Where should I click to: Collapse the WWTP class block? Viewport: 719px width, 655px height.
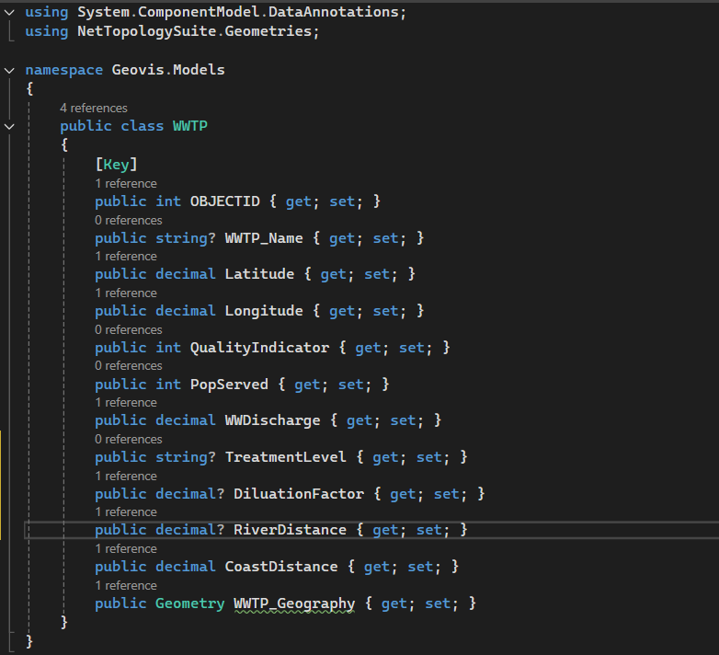tap(9, 126)
